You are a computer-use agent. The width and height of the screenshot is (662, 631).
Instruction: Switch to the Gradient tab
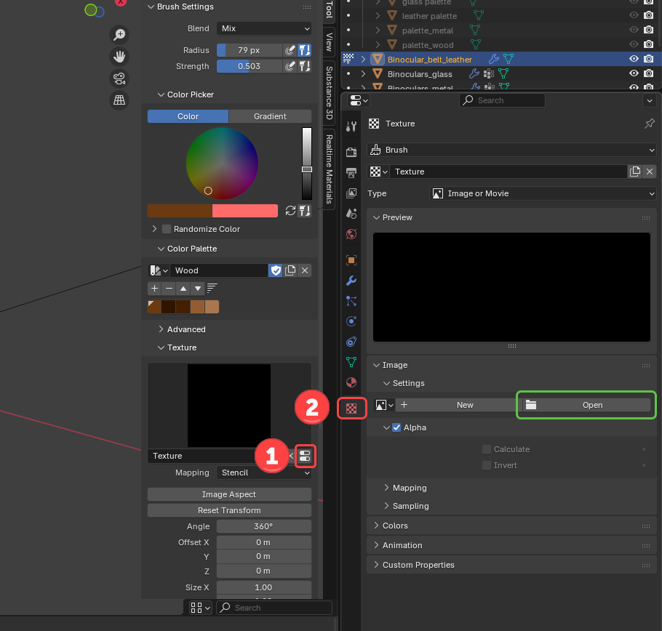click(271, 116)
